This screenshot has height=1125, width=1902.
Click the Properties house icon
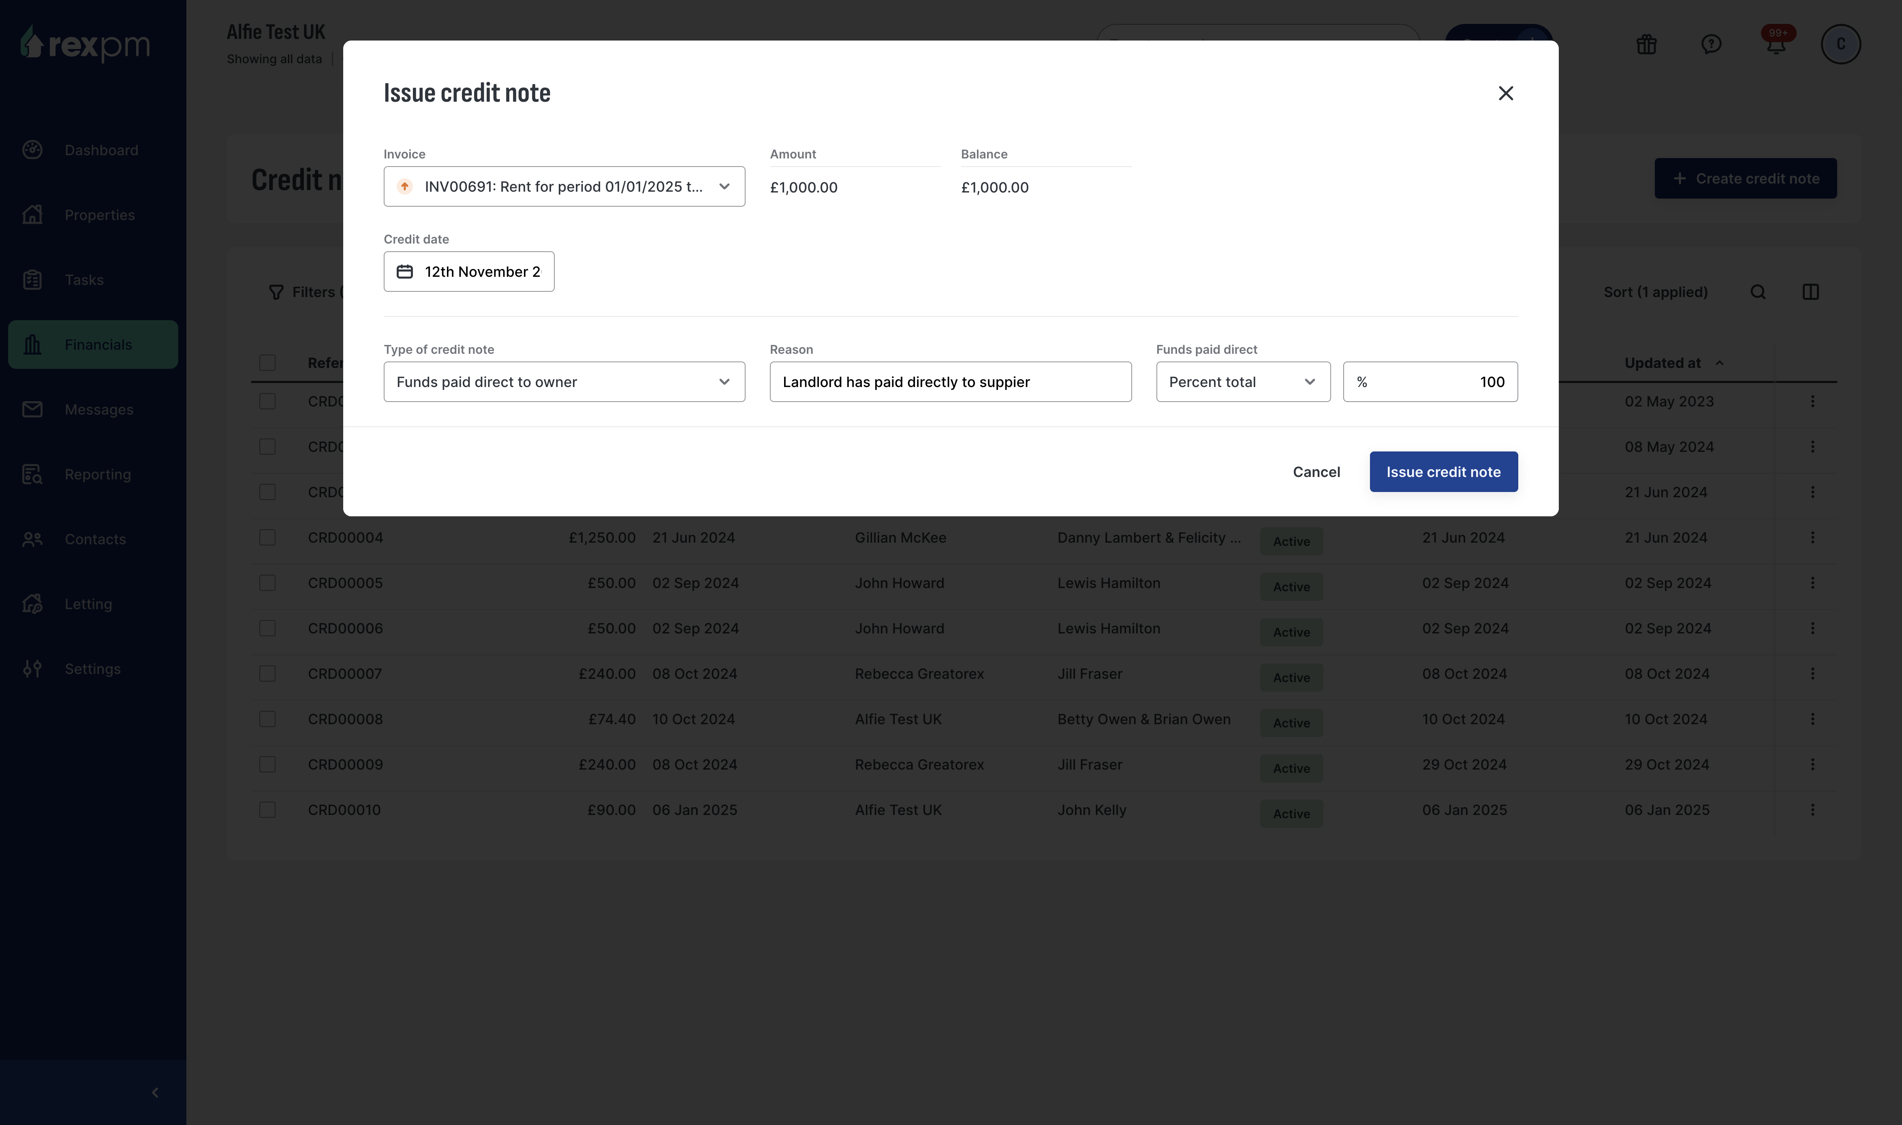pyautogui.click(x=32, y=214)
